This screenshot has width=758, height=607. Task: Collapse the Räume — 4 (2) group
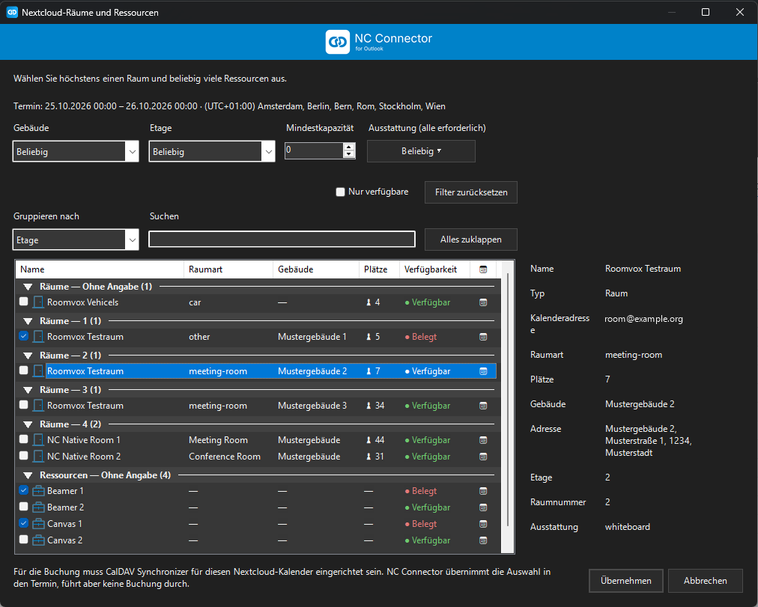tap(28, 424)
